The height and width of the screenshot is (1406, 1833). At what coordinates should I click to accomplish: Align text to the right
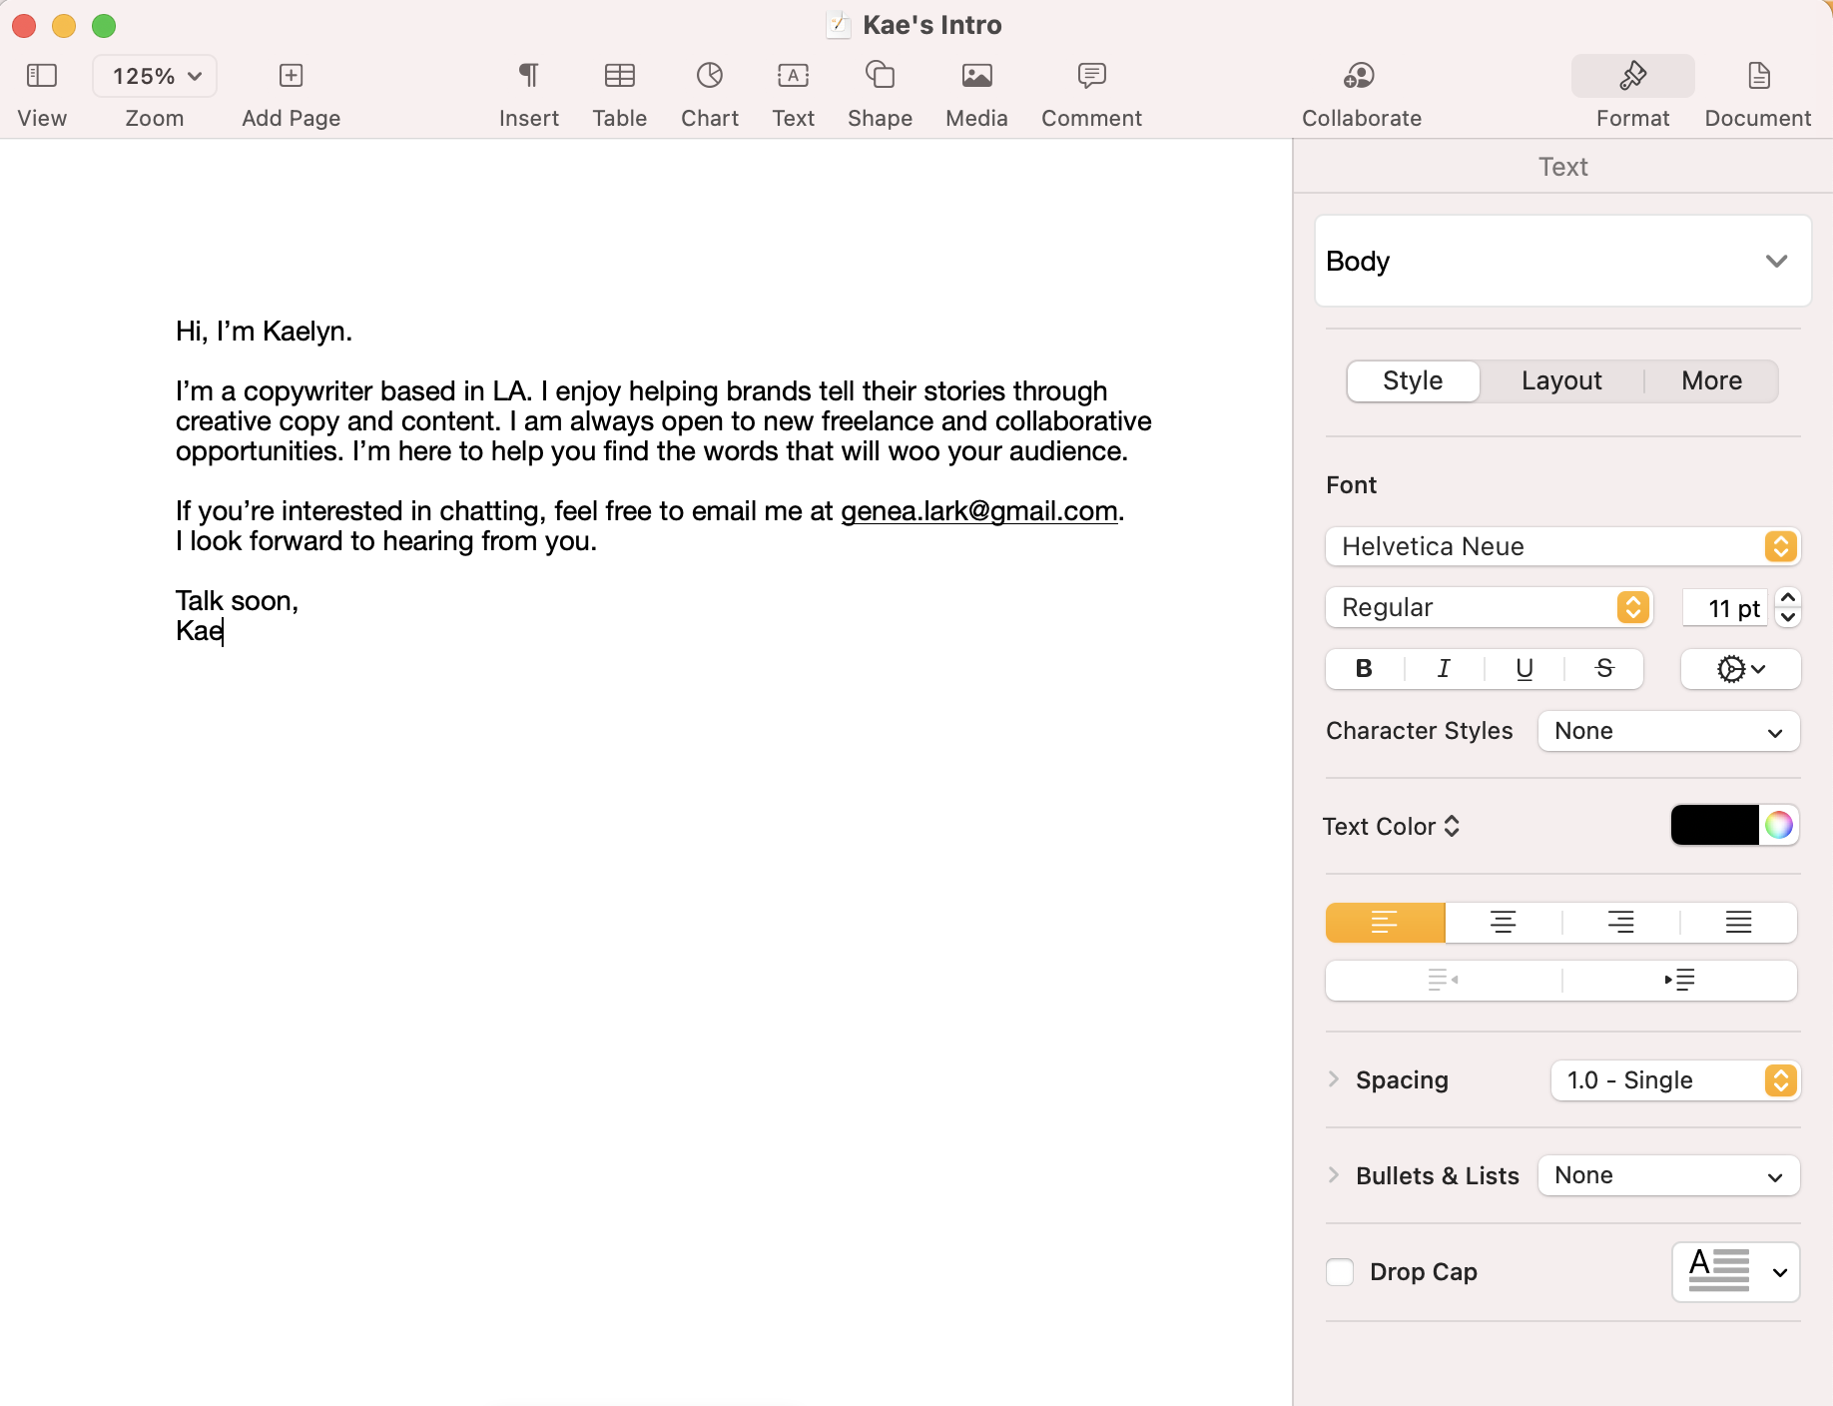pyautogui.click(x=1620, y=923)
